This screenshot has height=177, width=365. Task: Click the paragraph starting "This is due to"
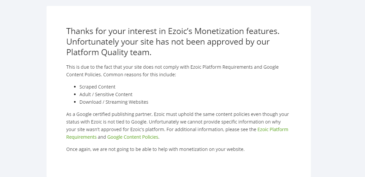(172, 71)
